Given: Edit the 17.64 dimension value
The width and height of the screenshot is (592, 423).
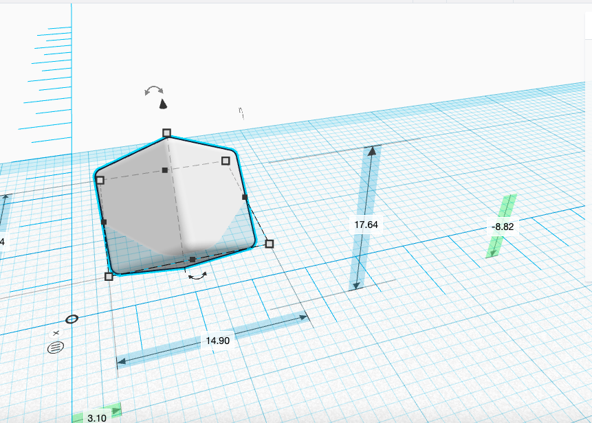Looking at the screenshot, I should (366, 225).
